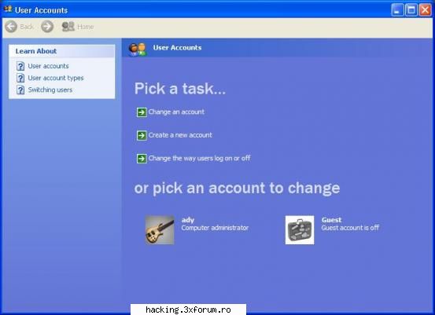
Task: Open the Guest suitcase account picture
Action: point(300,230)
